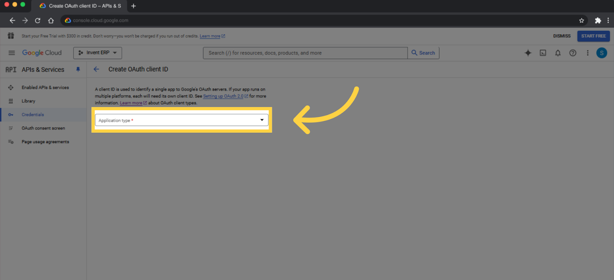
Task: Open the main navigation hamburger menu
Action: [x=12, y=53]
